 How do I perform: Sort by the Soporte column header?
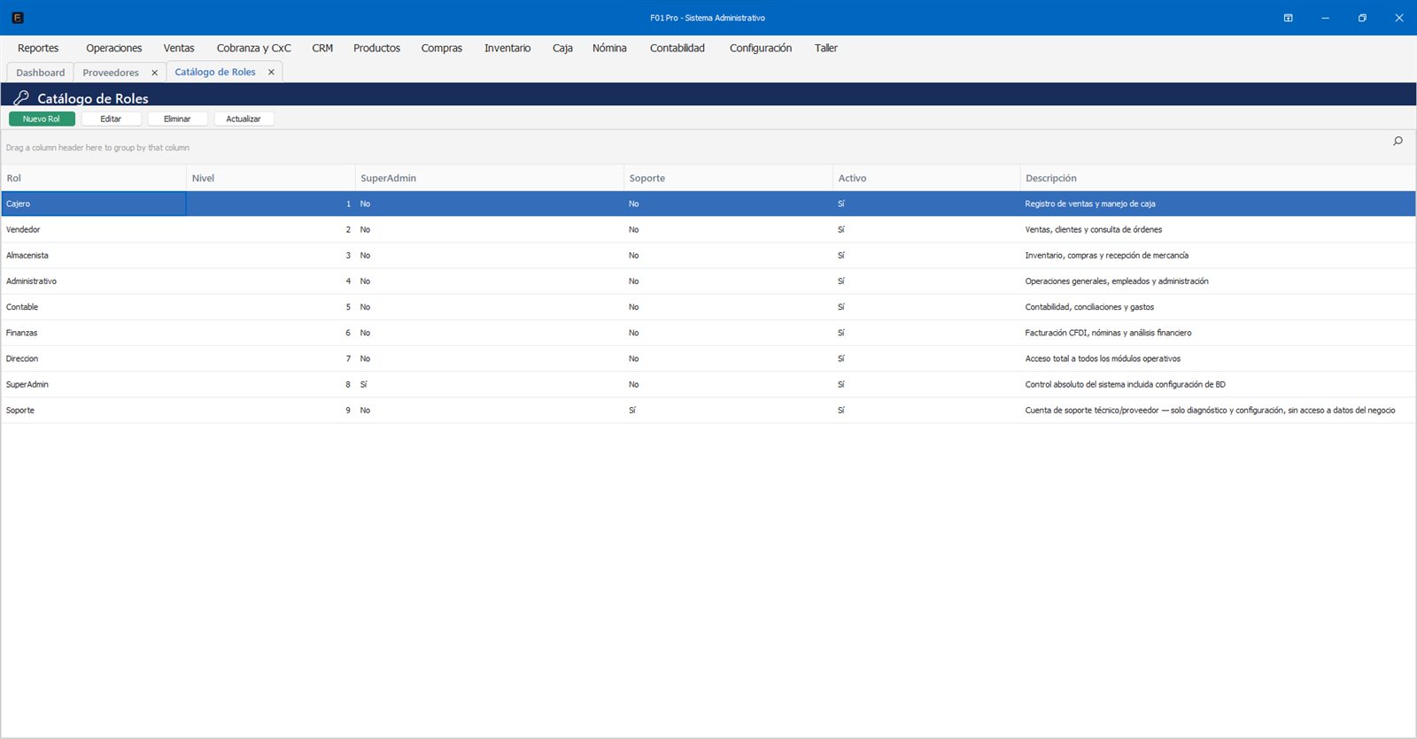pos(729,178)
